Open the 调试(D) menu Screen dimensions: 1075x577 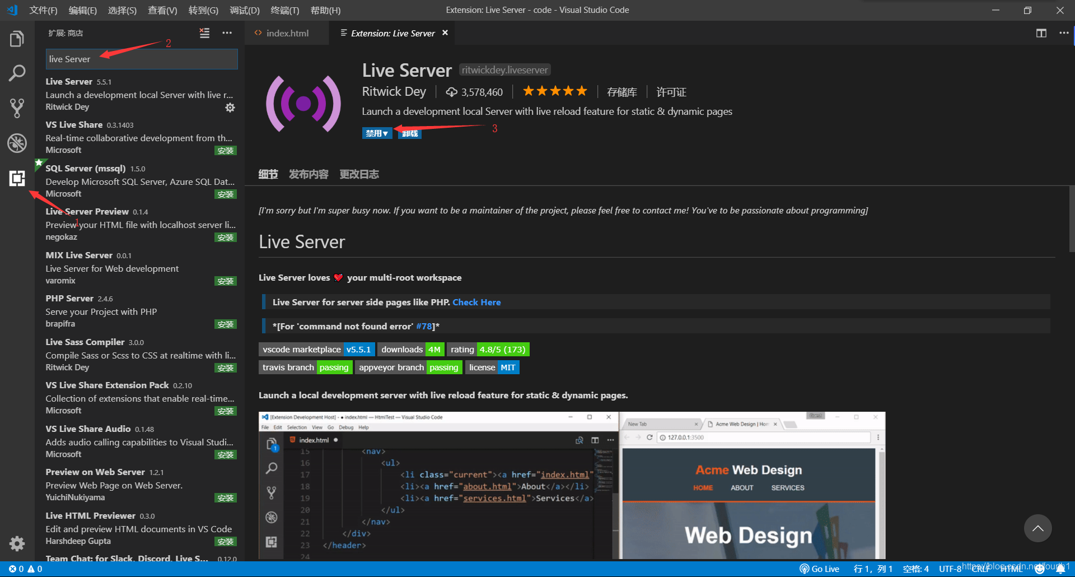(x=245, y=10)
